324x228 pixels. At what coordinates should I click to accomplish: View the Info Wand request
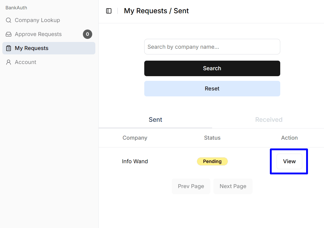289,161
